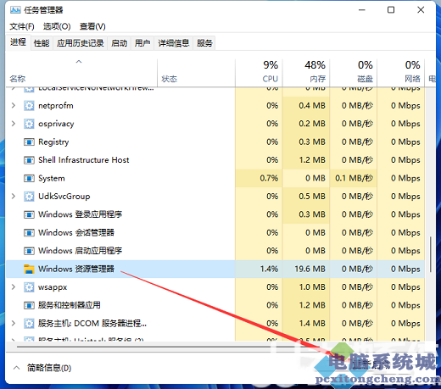This screenshot has width=441, height=389.
Task: Click the System process icon
Action: 29,178
